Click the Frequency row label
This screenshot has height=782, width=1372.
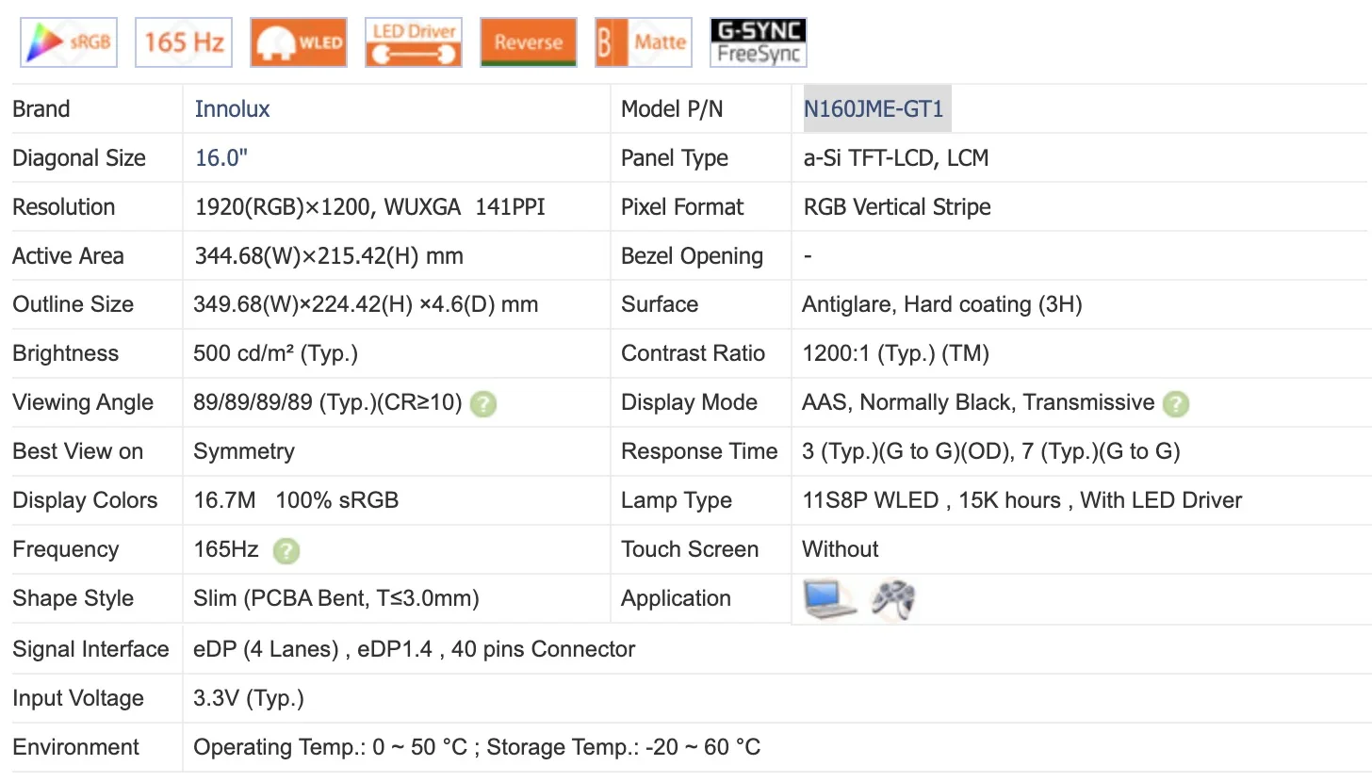click(x=66, y=549)
